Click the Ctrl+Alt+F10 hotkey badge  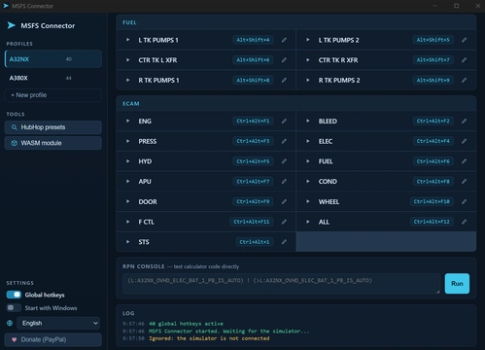pyautogui.click(x=432, y=201)
